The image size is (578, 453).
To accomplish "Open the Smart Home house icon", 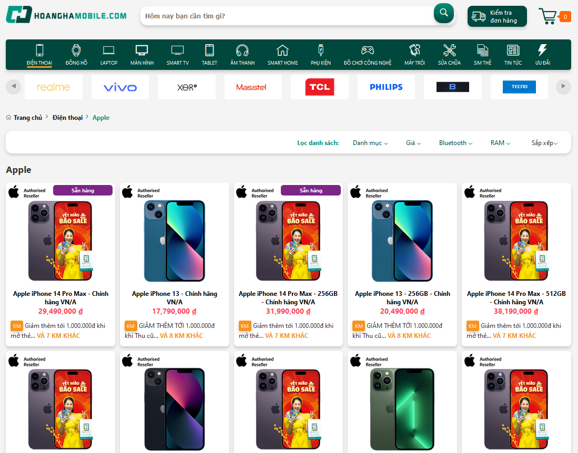I will point(282,50).
